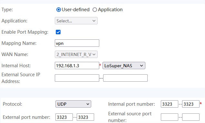Click the External port number end field
The width and height of the screenshot is (205, 123).
(85, 117)
